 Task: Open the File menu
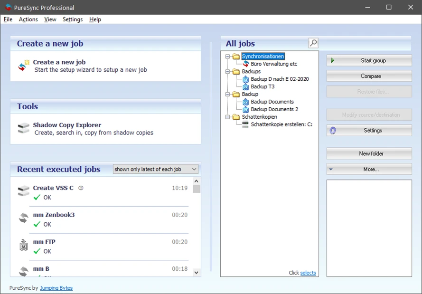coord(8,19)
